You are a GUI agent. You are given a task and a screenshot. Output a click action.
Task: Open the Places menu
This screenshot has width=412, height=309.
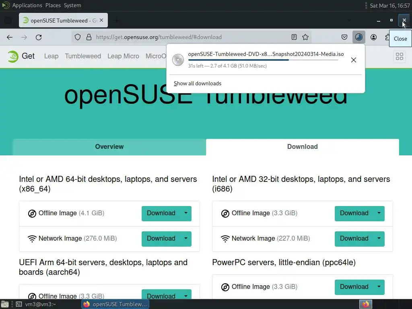pyautogui.click(x=53, y=5)
